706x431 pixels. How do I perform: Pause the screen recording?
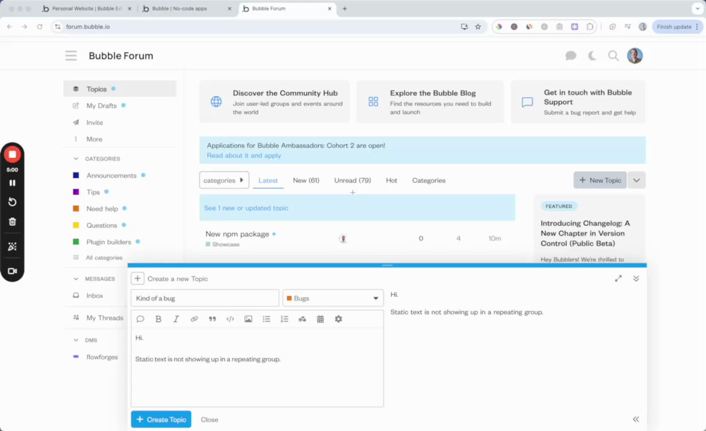[x=12, y=183]
